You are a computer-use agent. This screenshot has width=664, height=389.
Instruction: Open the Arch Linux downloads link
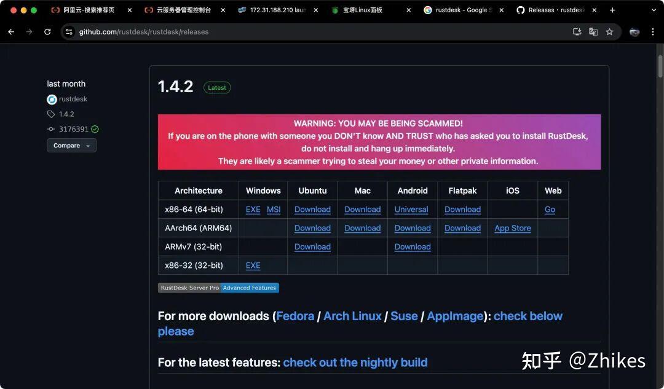[x=352, y=316]
